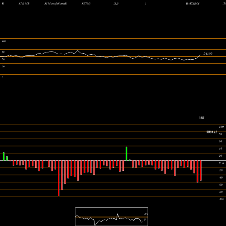Click the deepest red MR bar
Viewport: 226px width, 226px height.
[59, 178]
